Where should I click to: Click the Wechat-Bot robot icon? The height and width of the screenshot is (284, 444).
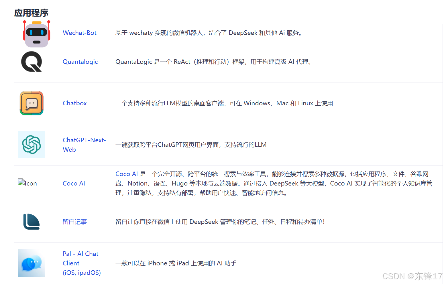point(37,34)
